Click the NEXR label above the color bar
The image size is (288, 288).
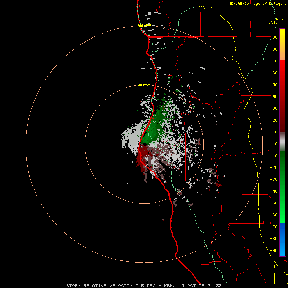point(281,19)
